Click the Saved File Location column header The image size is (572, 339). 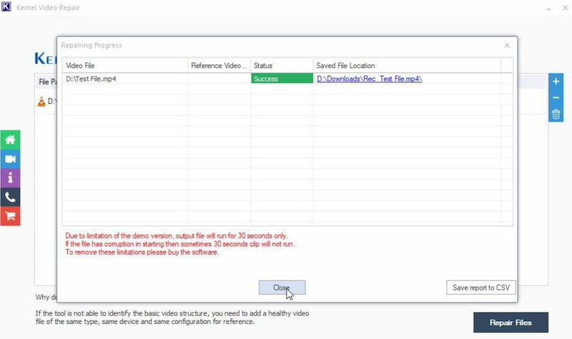click(x=406, y=66)
